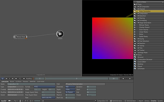Step forward with the right arrow playback button
Viewport: 164px width, 102px height.
(x=130, y=78)
